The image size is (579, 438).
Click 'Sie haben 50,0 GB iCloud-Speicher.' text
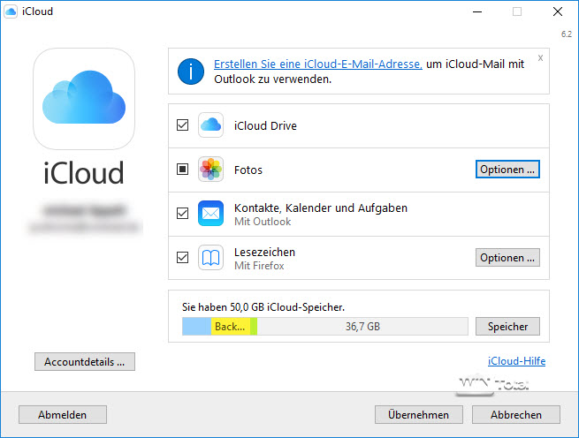[x=263, y=307]
